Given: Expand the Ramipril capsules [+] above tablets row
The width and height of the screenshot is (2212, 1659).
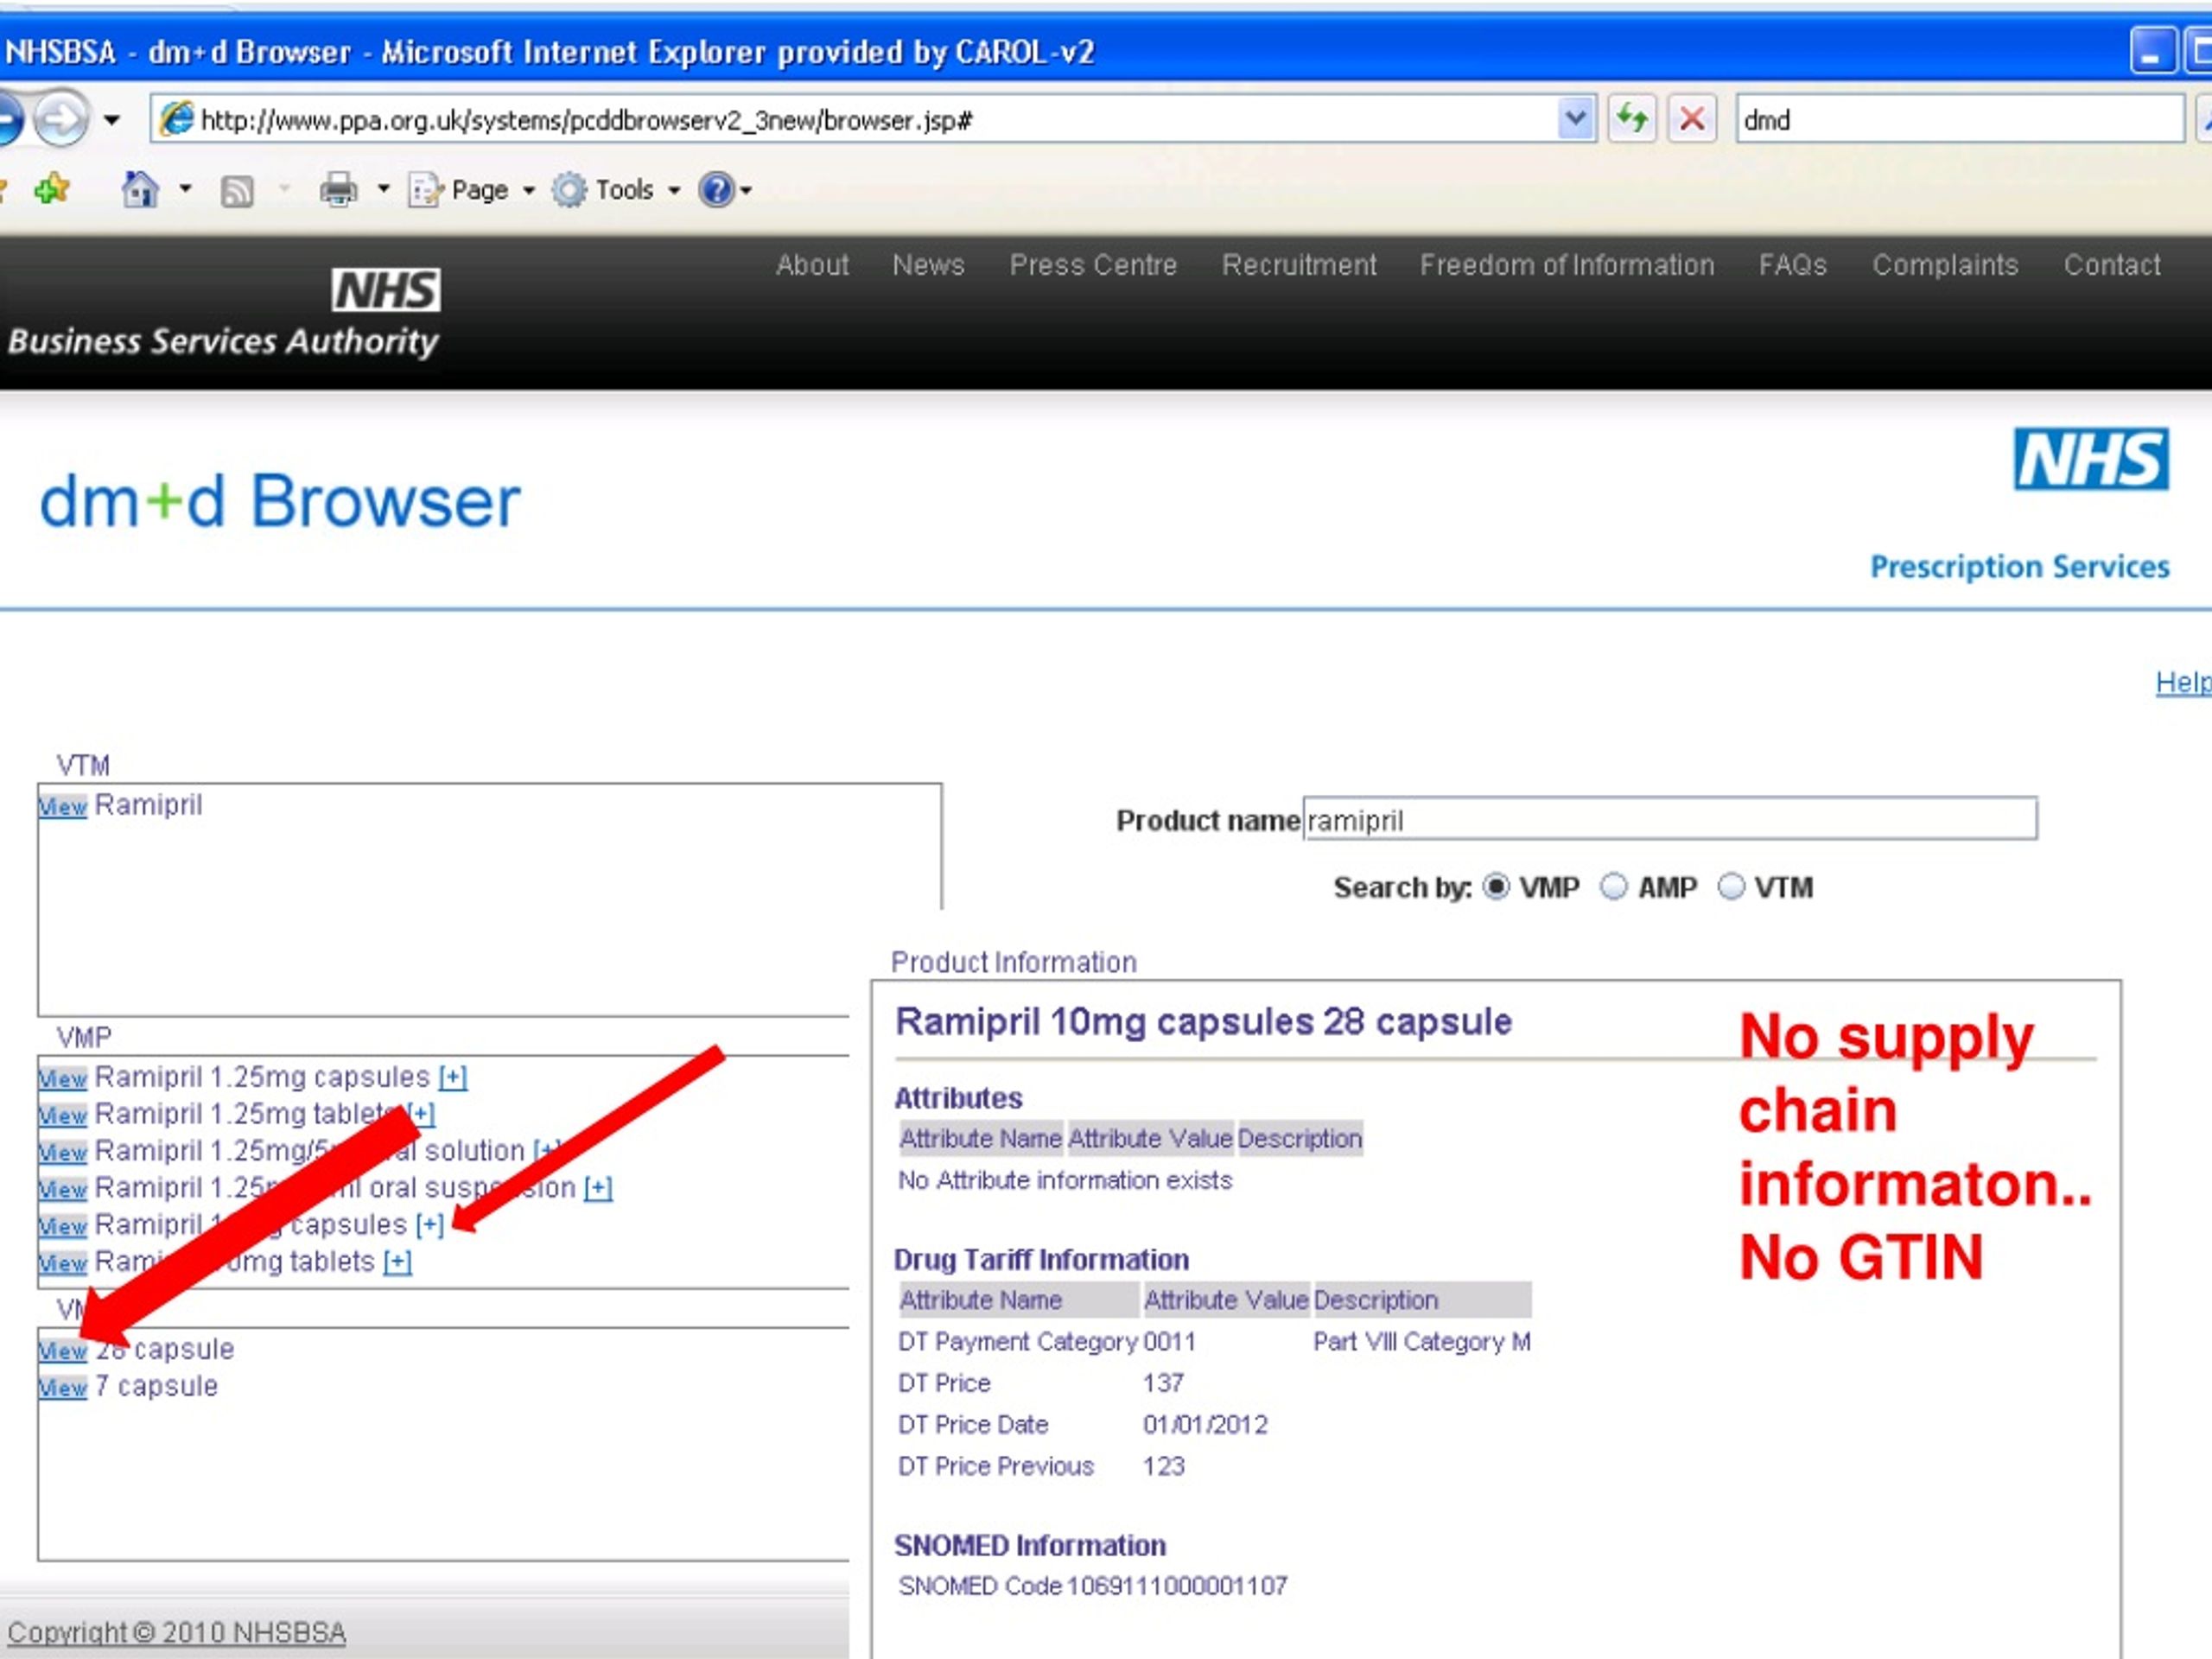Looking at the screenshot, I should coord(429,1225).
